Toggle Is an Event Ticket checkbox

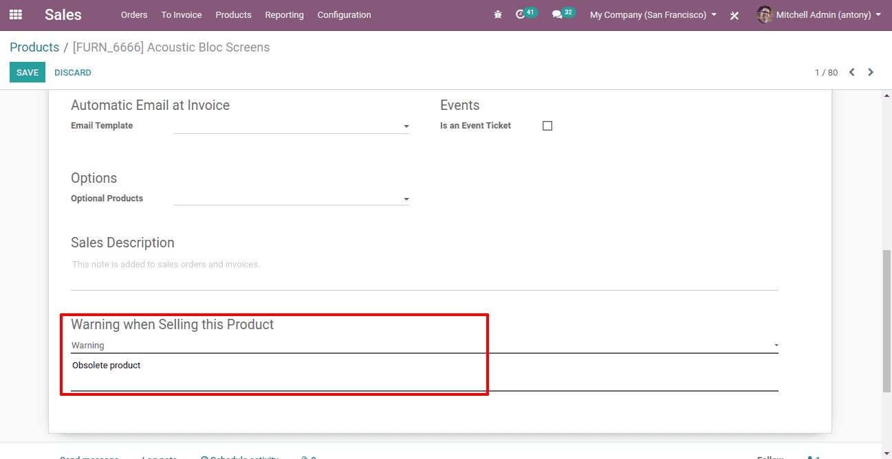tap(547, 126)
